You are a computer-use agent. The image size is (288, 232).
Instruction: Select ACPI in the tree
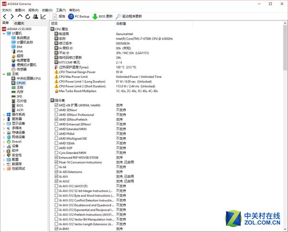tap(18, 110)
